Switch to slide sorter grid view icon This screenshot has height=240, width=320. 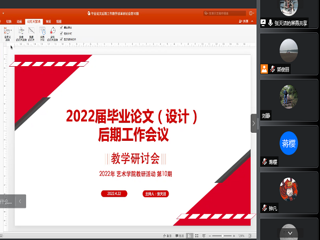coord(197,236)
